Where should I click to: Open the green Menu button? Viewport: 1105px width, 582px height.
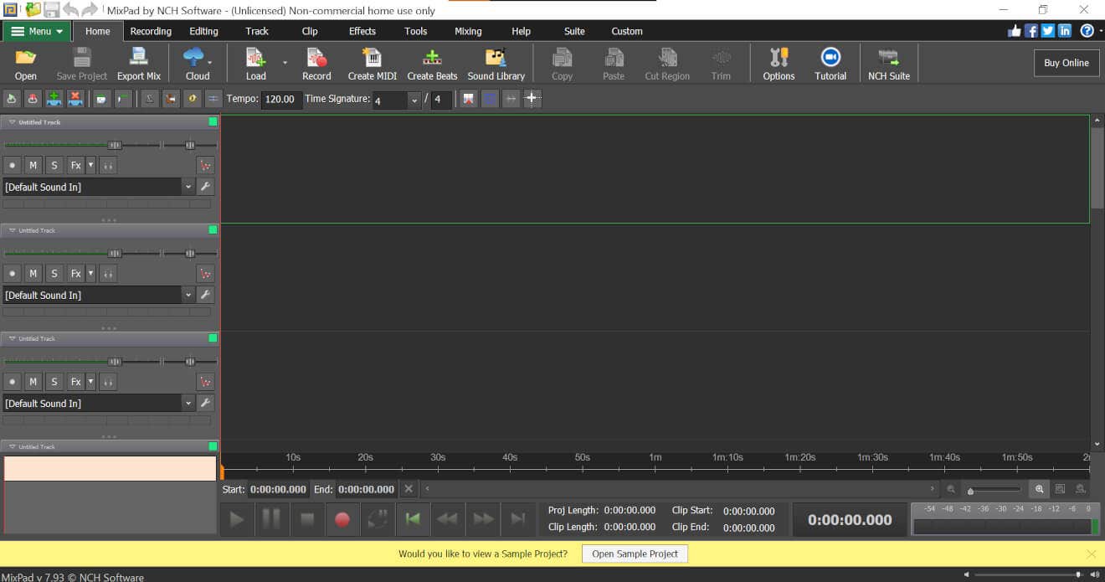coord(37,31)
